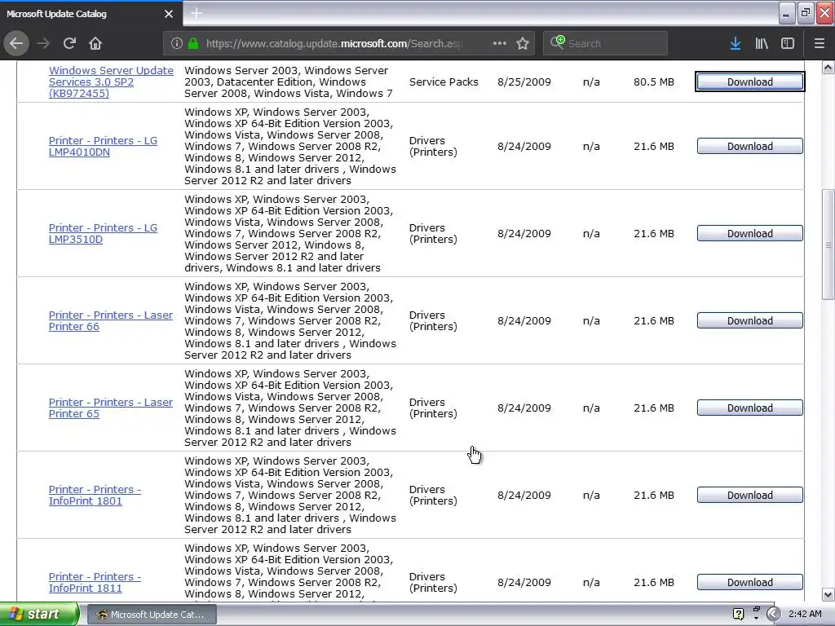This screenshot has height=626, width=835.
Task: Open Windows Server Update Services 3.0 SP2 link
Action: (111, 82)
